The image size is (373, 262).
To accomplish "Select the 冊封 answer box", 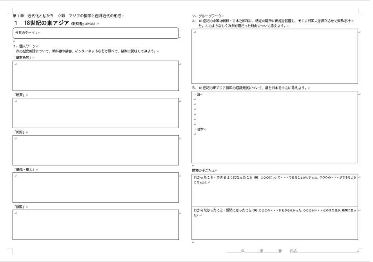I will 96,150.
